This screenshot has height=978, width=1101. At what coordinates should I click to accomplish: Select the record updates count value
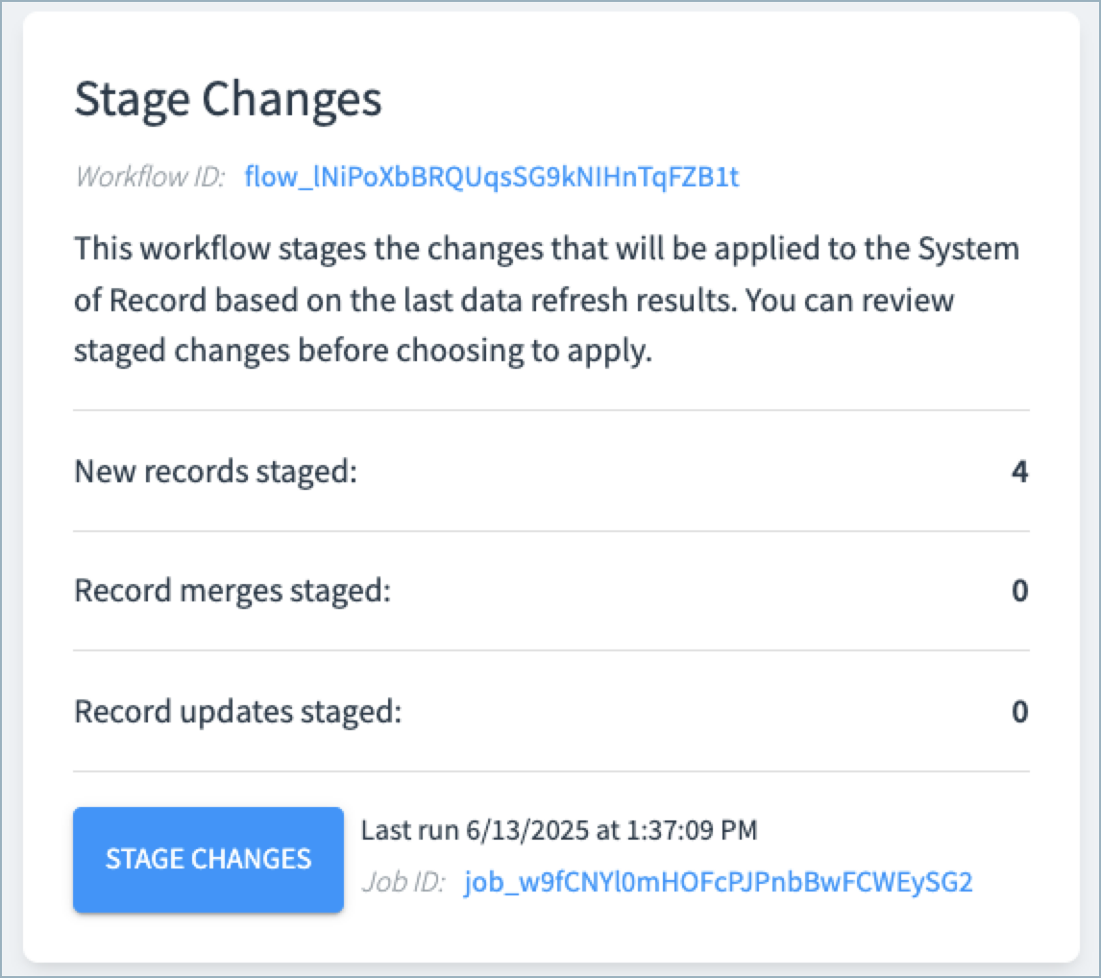1019,711
